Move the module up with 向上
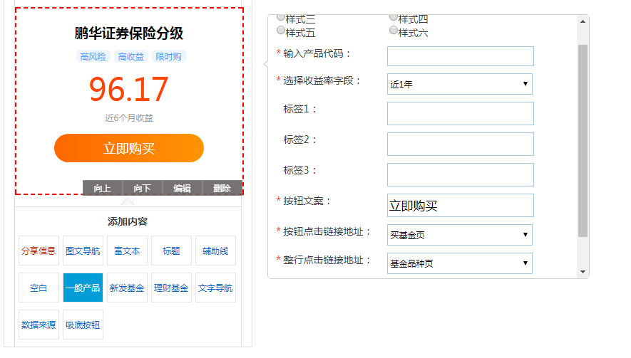 (103, 188)
